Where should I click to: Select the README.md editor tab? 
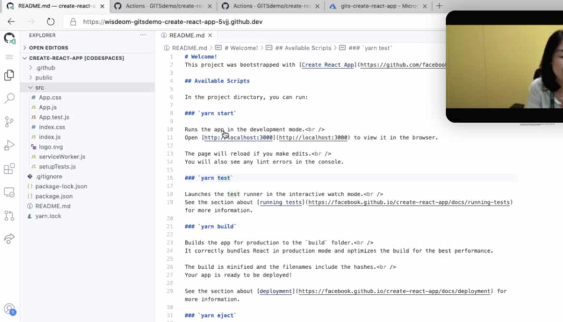coord(186,35)
